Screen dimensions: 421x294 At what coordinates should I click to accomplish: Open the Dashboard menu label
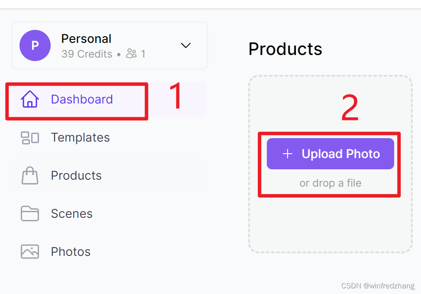(x=82, y=99)
